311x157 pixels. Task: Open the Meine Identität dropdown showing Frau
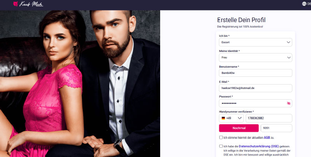tap(255, 57)
